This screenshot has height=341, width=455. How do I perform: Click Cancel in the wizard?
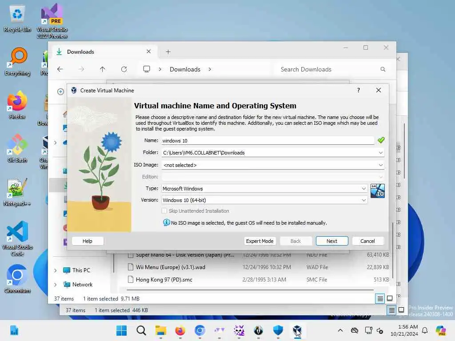(367, 241)
